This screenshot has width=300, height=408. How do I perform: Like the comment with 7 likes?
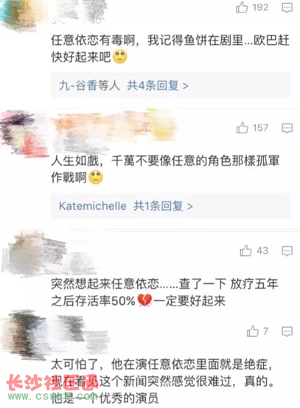[x=253, y=331]
